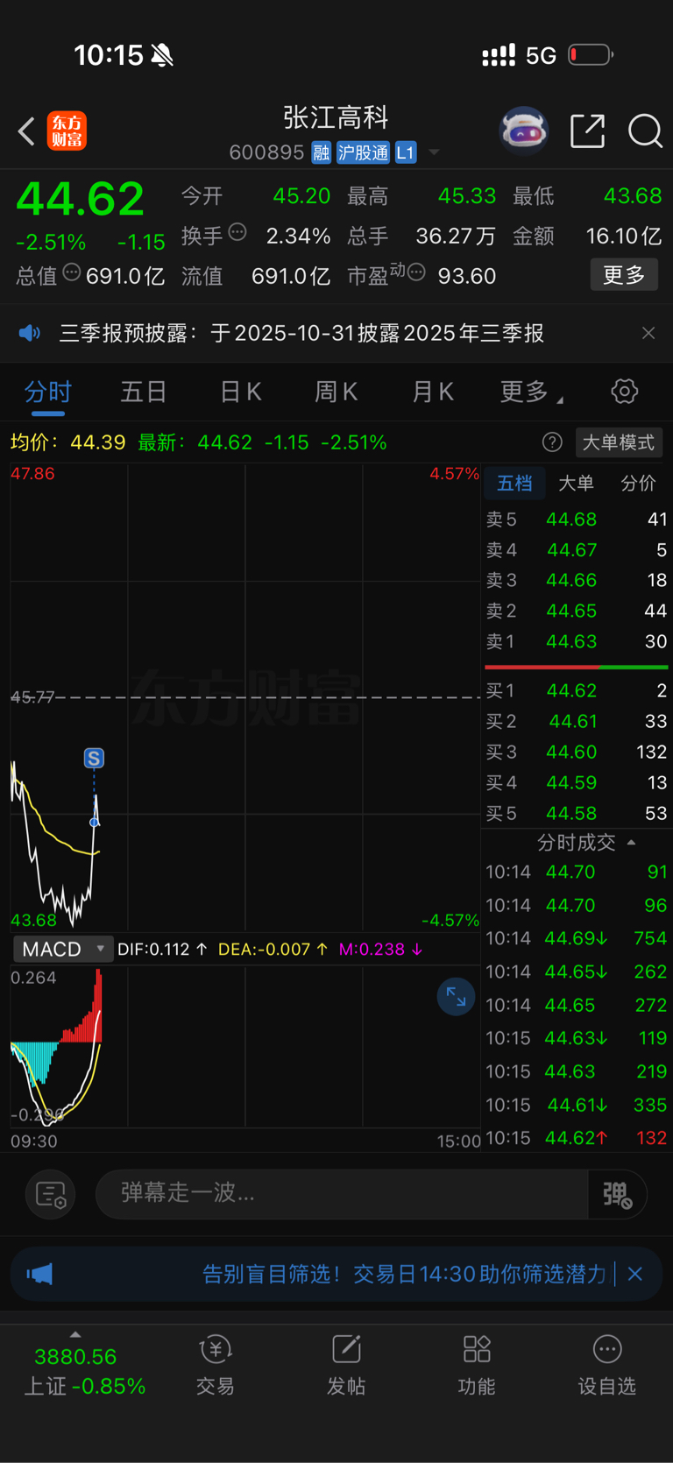Open 发帖 post composer
This screenshot has width=673, height=1463.
(346, 1365)
